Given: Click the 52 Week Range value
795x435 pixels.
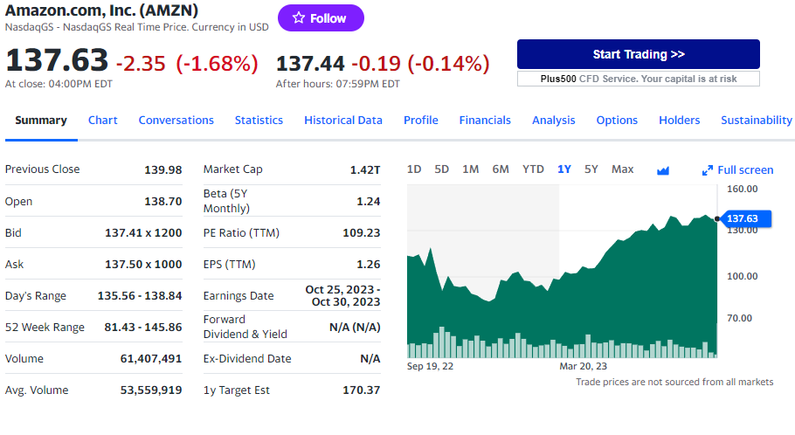Looking at the screenshot, I should [x=143, y=327].
